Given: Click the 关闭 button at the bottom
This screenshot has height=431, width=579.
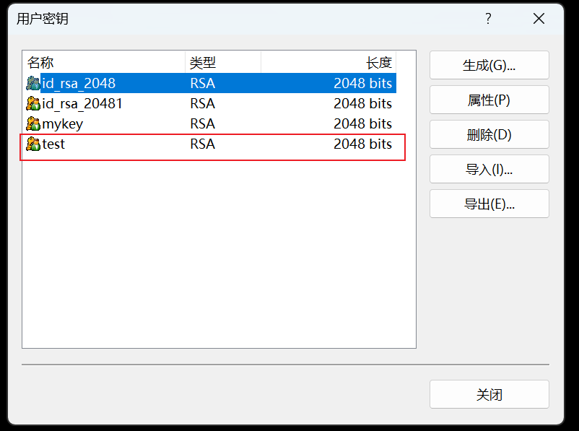Looking at the screenshot, I should tap(489, 394).
